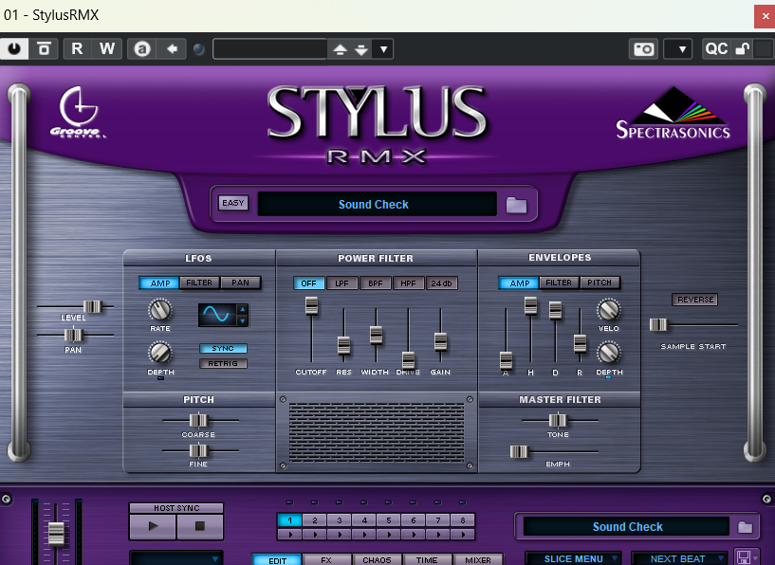Enable SYNC for the LFO

tap(223, 349)
